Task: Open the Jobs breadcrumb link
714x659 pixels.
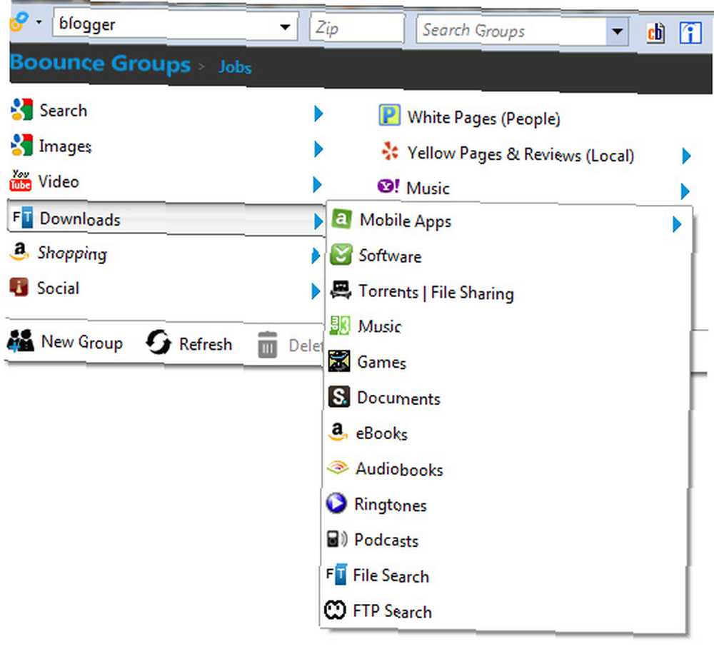Action: coord(235,67)
